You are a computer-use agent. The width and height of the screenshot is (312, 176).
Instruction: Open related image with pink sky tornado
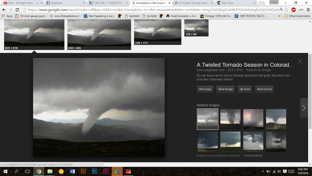click(x=253, y=119)
